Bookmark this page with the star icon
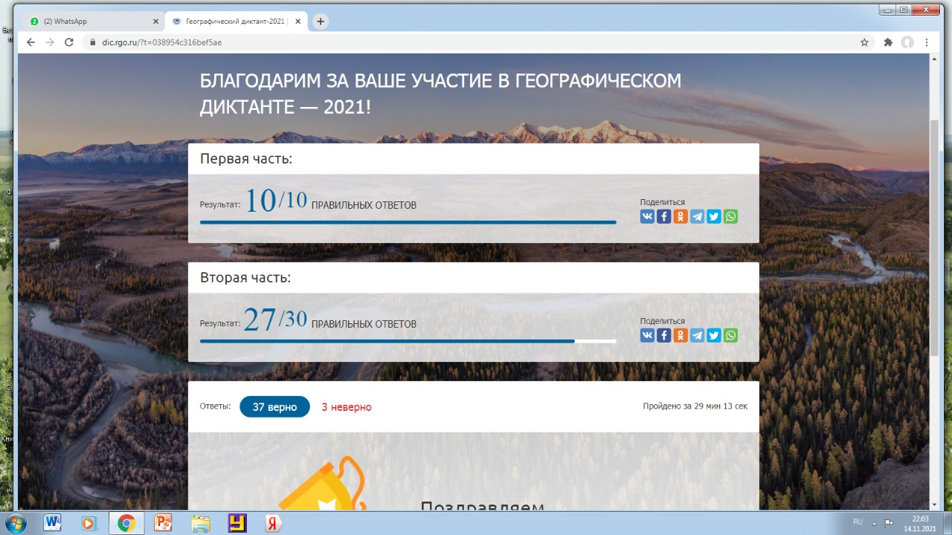Image resolution: width=952 pixels, height=535 pixels. pos(864,42)
